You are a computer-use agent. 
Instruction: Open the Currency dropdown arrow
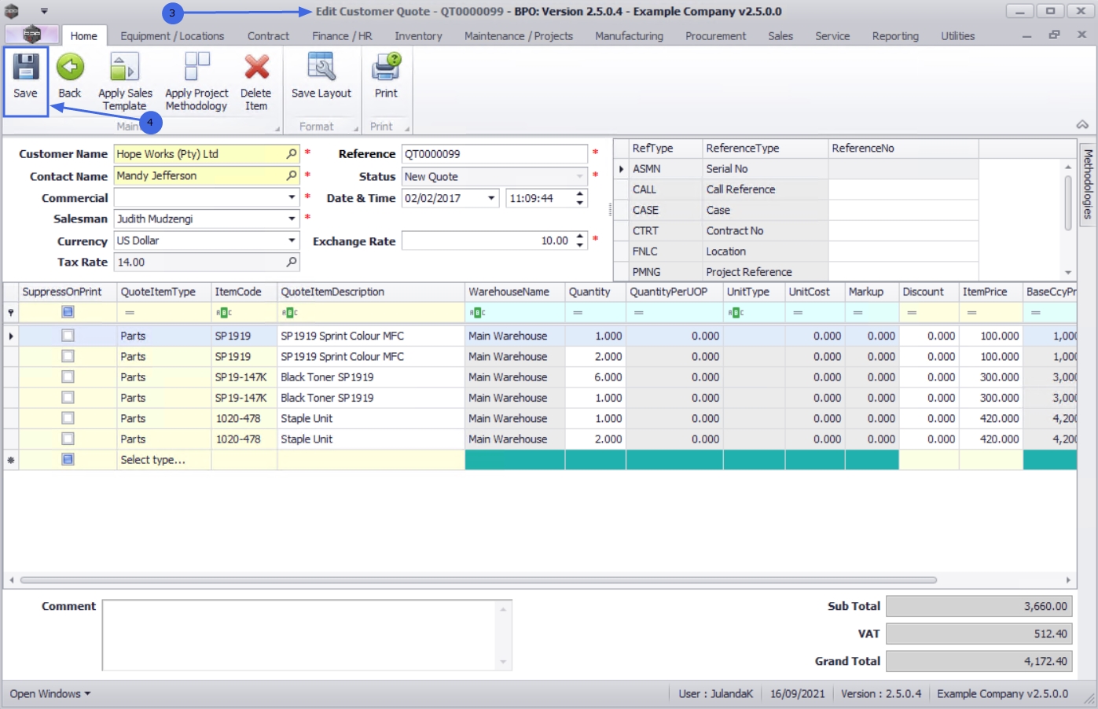[292, 241]
